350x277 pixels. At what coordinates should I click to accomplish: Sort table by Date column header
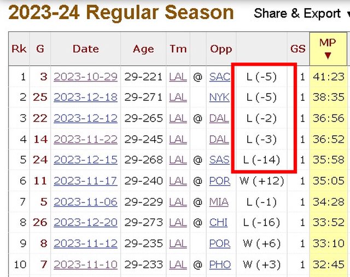(85, 49)
